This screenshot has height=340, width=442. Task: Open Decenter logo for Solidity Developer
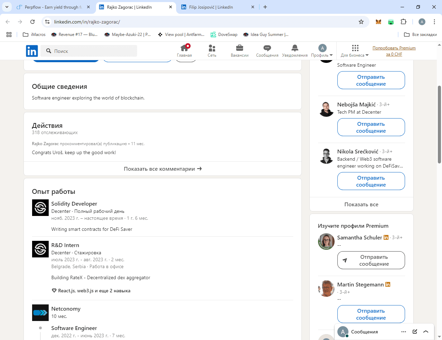40,208
